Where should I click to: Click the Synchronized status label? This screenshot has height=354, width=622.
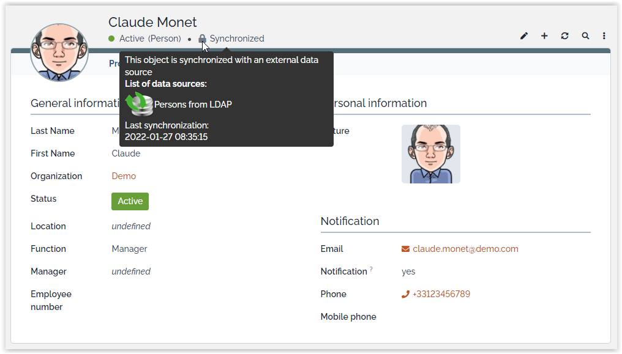pyautogui.click(x=237, y=39)
